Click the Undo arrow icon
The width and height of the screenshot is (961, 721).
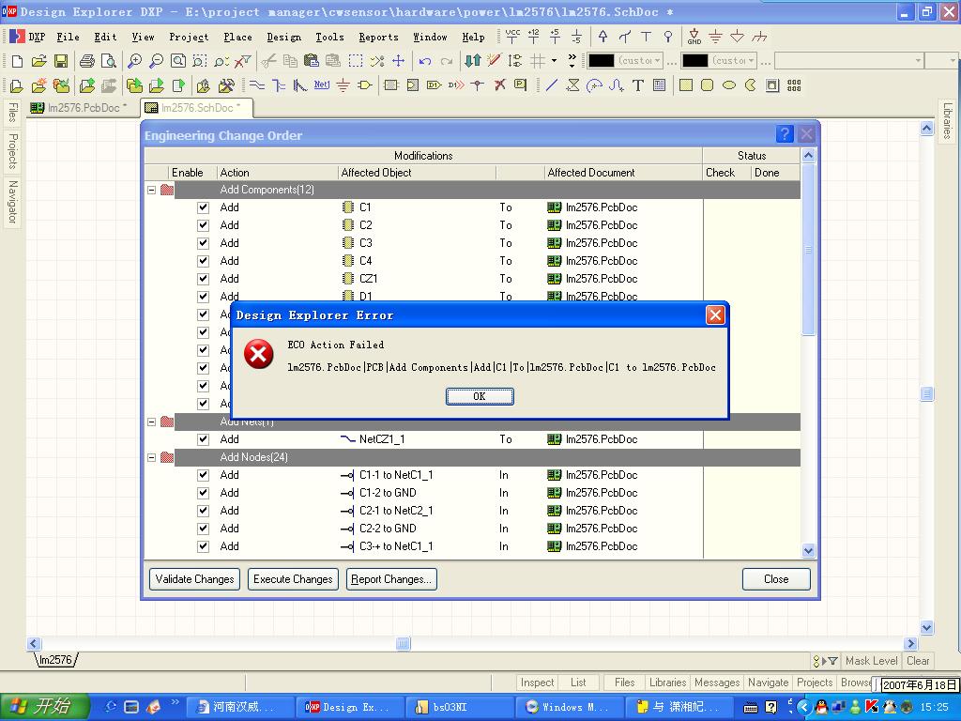[425, 61]
